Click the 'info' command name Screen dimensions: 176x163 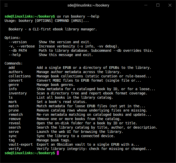13,89
